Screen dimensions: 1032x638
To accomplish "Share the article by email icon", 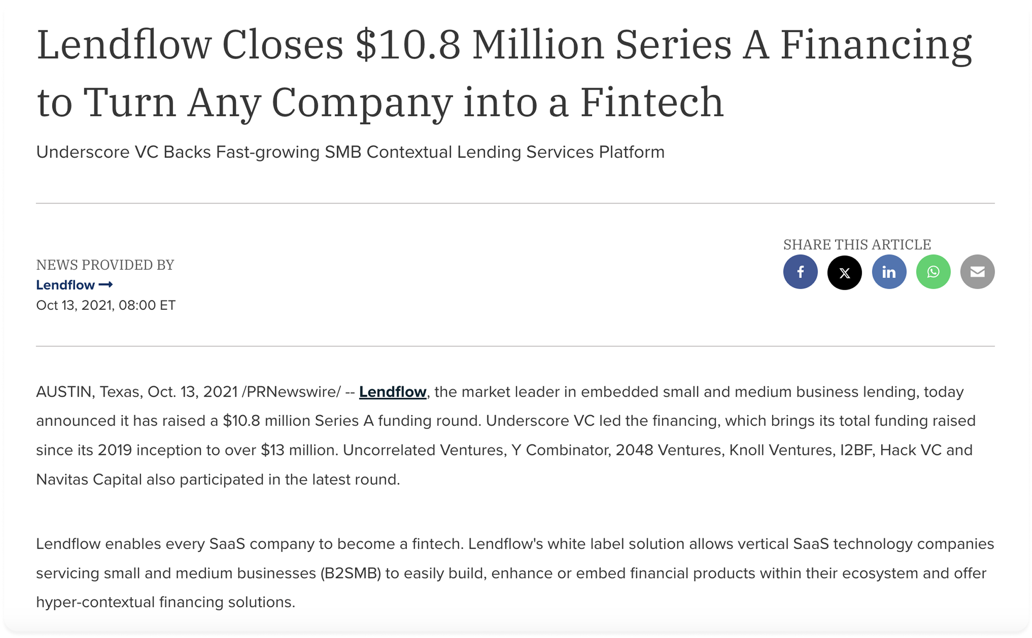I will pos(977,272).
